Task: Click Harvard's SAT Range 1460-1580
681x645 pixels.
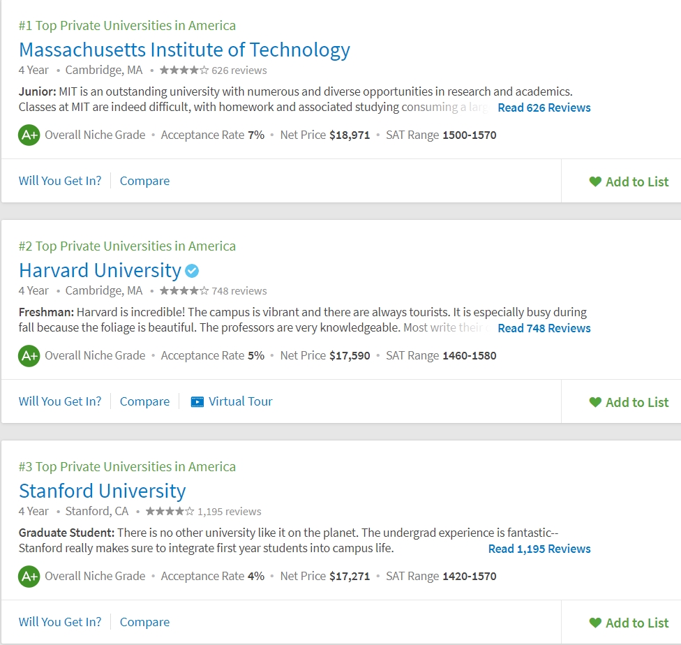Action: (441, 355)
